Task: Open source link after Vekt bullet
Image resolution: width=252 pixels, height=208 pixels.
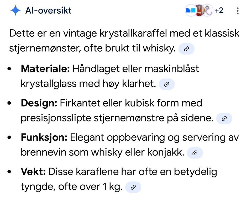Action: tap(133, 187)
